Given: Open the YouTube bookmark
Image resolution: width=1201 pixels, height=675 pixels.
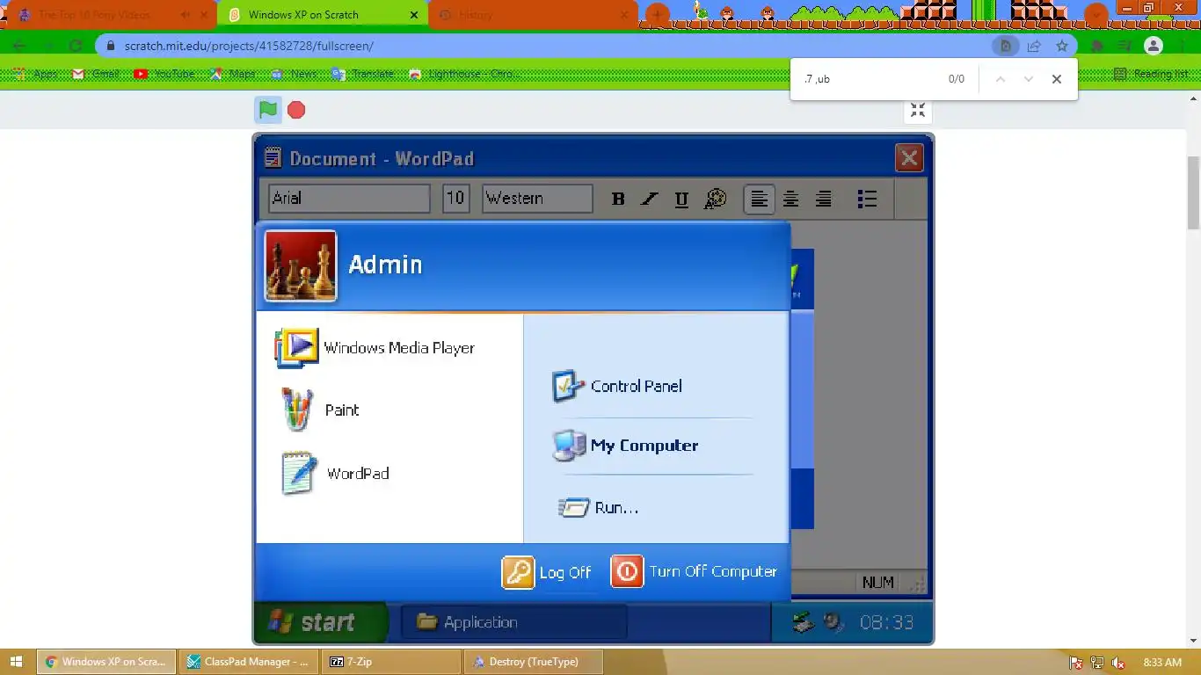Looking at the screenshot, I should pos(164,74).
